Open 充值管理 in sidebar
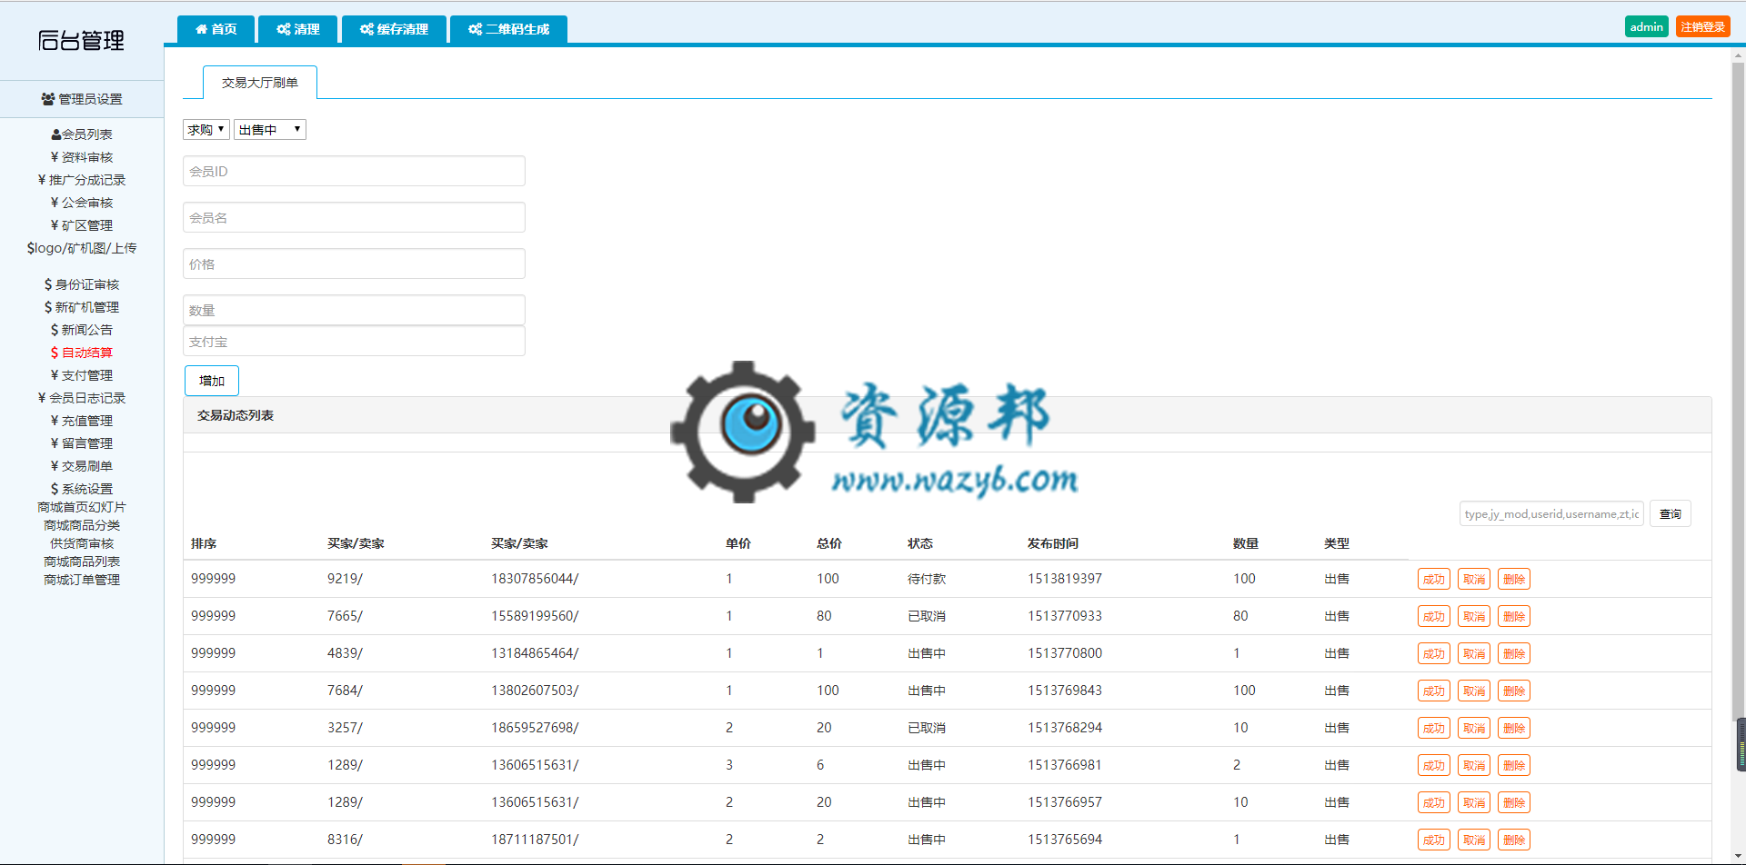The image size is (1746, 865). click(82, 420)
